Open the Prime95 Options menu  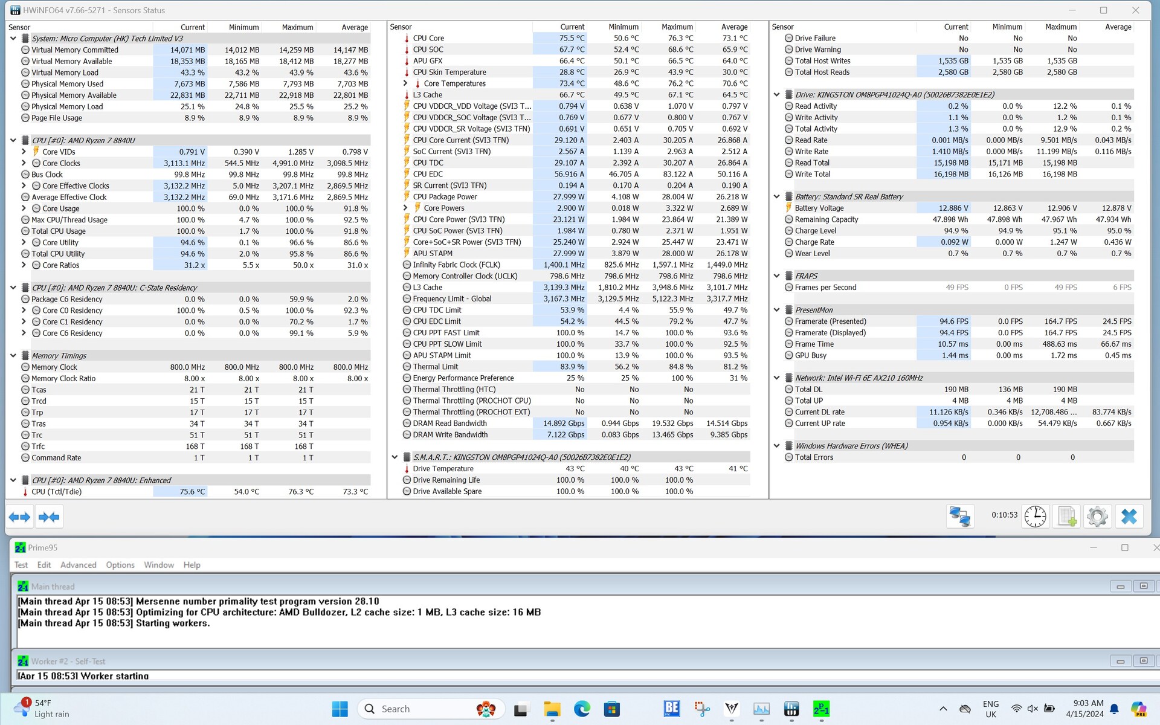tap(120, 565)
